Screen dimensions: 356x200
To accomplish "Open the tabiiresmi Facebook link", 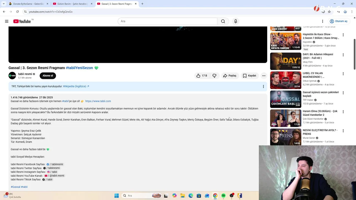I will [55, 164].
